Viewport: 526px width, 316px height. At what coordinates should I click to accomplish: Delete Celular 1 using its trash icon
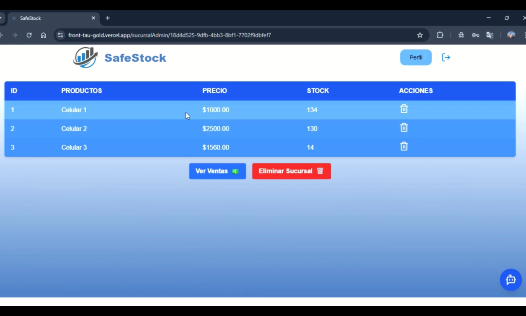(404, 109)
